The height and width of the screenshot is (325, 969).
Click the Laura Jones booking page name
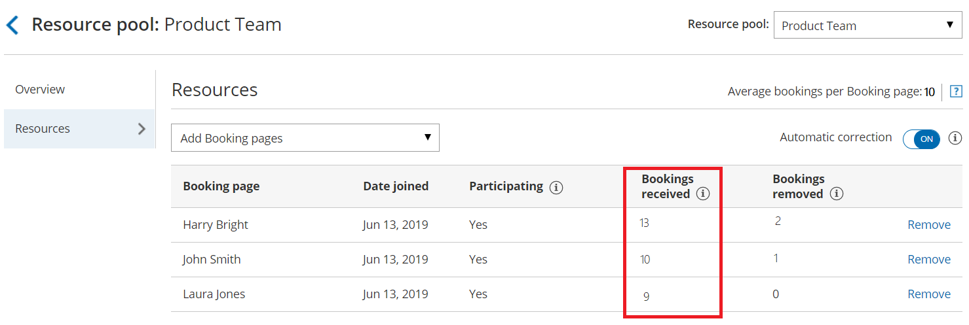[214, 294]
